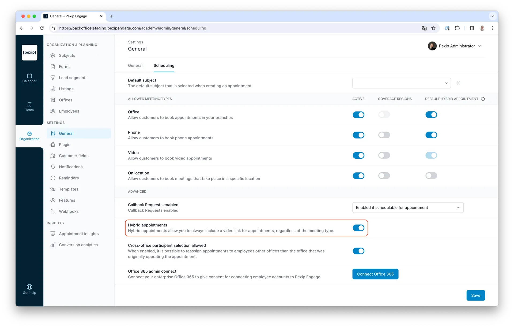Click the Connect Office 365 button
The height and width of the screenshot is (327, 514).
[375, 274]
